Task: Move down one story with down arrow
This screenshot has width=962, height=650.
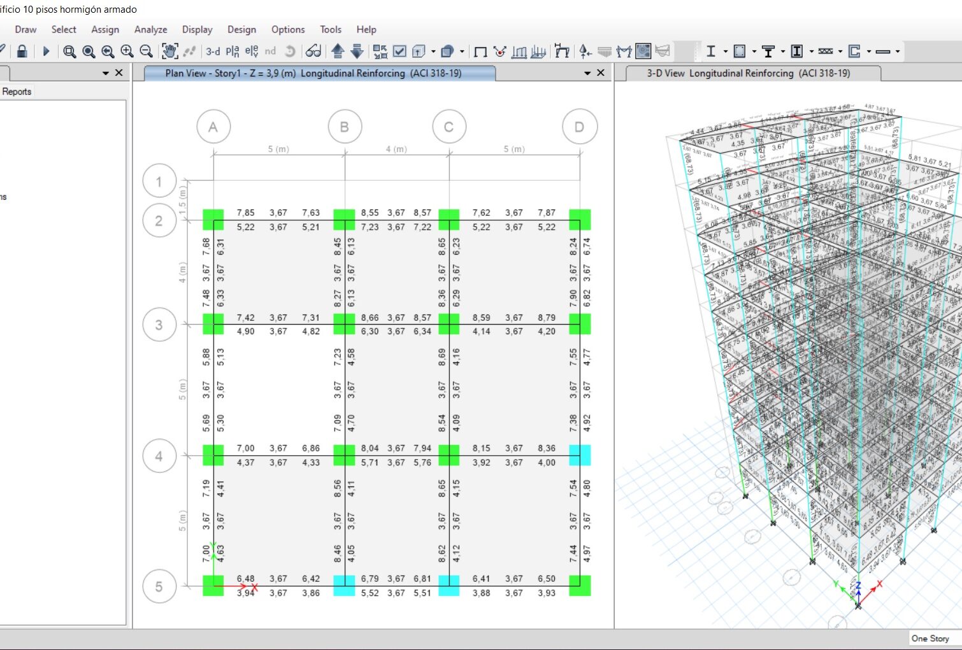Action: (x=357, y=51)
